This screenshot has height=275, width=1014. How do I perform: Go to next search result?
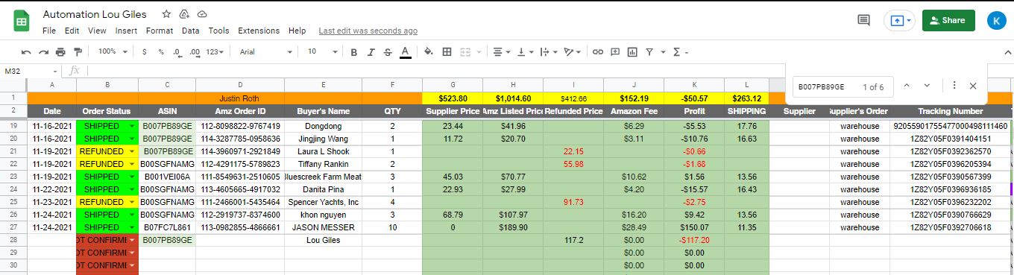927,86
